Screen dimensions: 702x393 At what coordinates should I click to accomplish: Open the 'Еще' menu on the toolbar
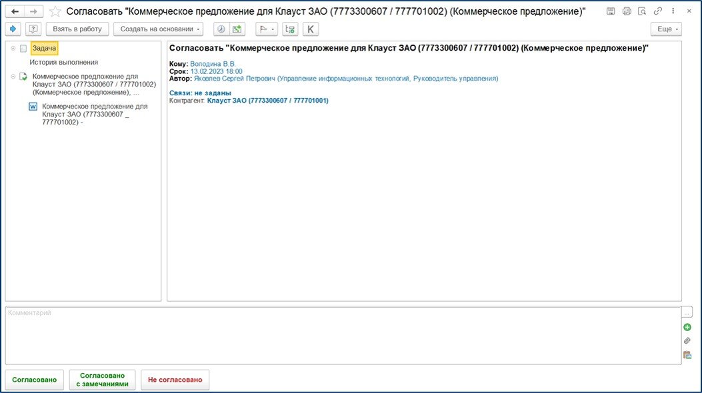(666, 29)
